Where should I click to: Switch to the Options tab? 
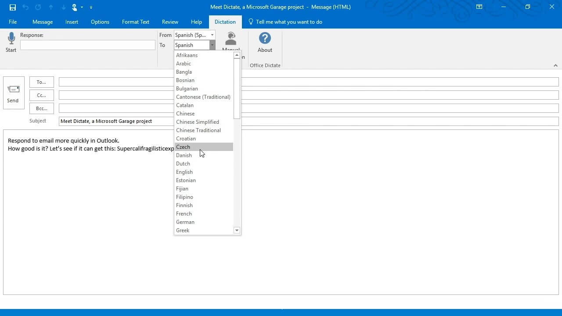[x=100, y=22]
